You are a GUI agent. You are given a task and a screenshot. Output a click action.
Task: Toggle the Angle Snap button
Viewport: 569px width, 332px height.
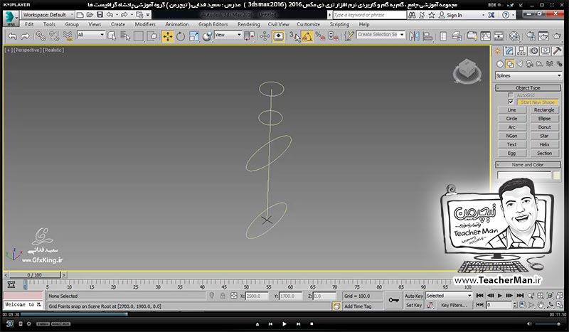coord(307,36)
